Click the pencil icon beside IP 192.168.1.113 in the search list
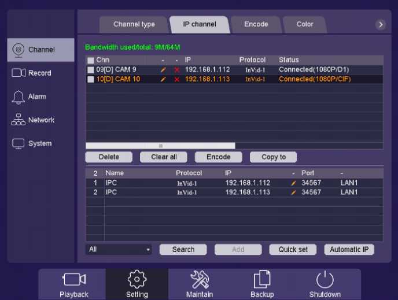 pos(293,192)
